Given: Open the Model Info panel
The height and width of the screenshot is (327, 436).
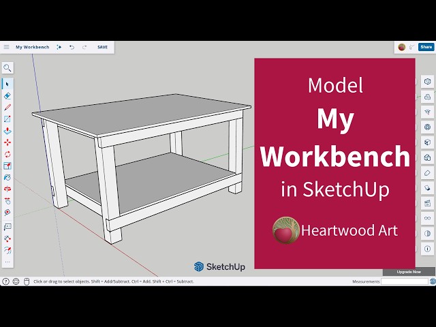Looking at the screenshot, I should [x=427, y=249].
